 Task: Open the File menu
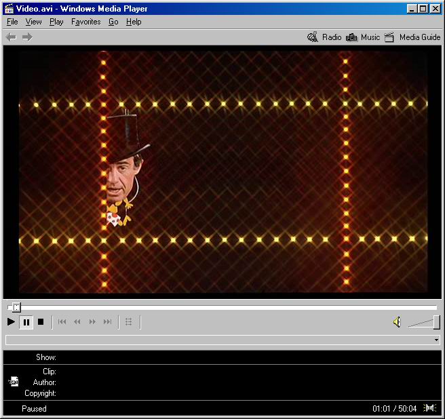tap(12, 22)
